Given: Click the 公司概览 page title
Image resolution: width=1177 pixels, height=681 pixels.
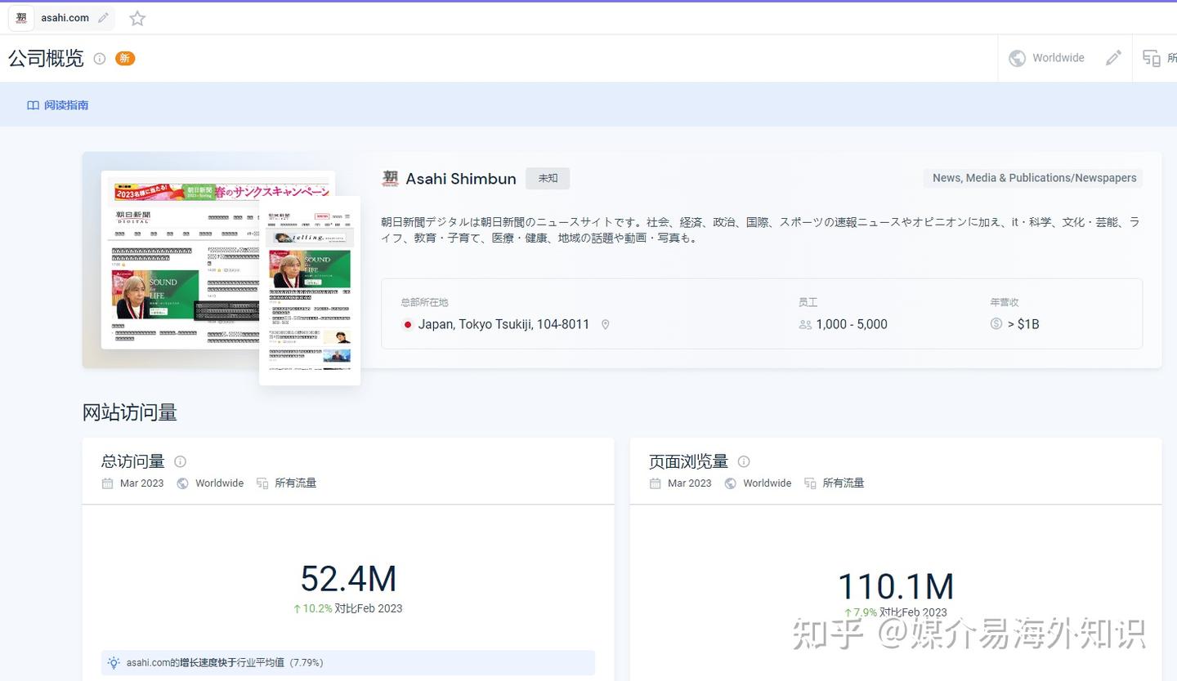Looking at the screenshot, I should click(x=46, y=58).
